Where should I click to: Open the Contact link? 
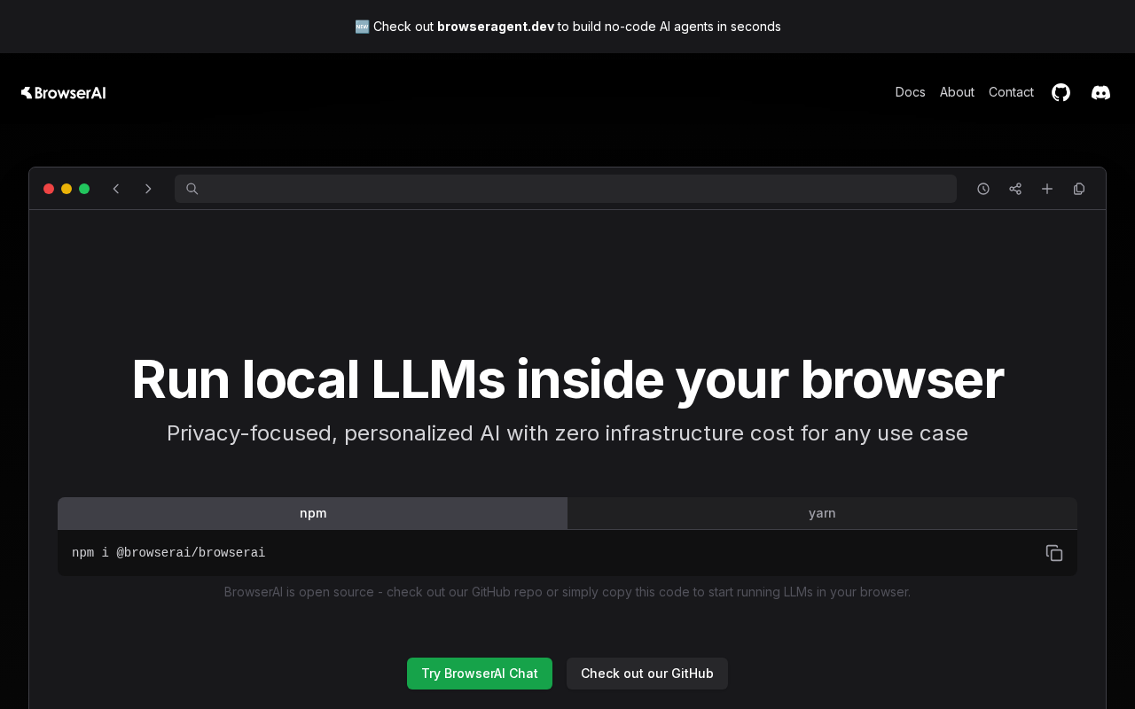pos(1011,92)
